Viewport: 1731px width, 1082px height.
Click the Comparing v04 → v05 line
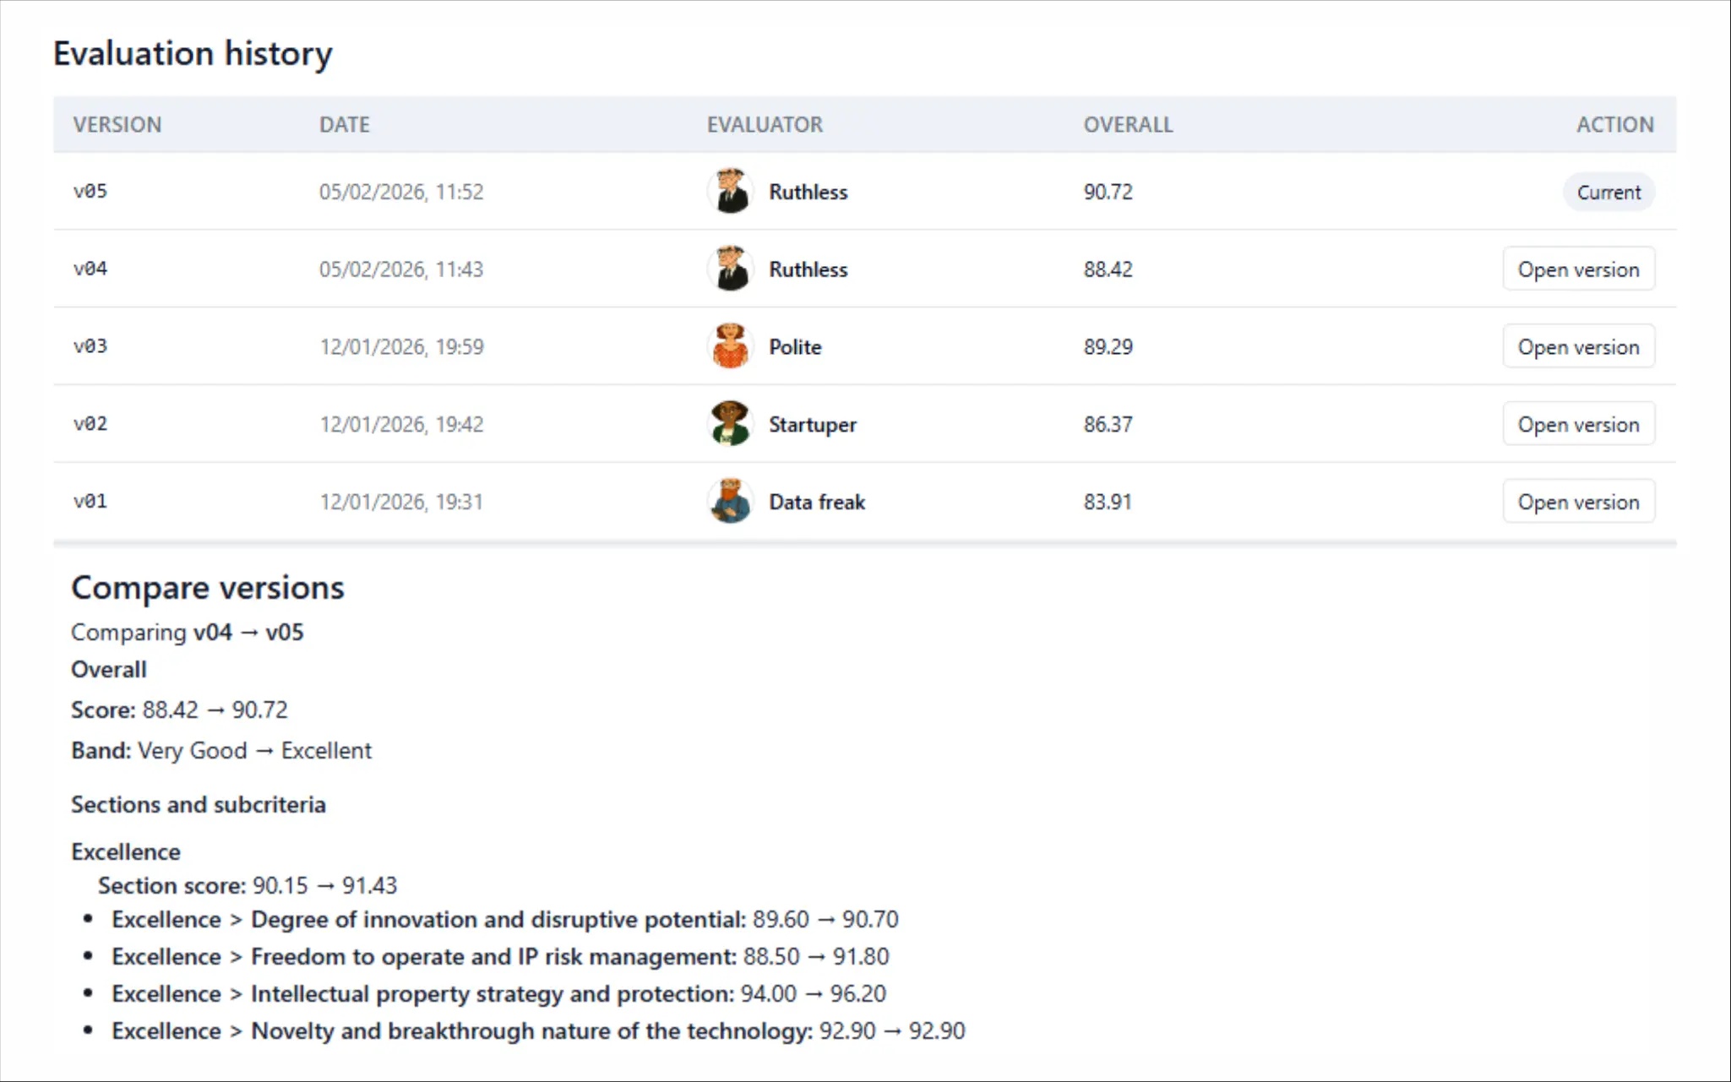188,633
